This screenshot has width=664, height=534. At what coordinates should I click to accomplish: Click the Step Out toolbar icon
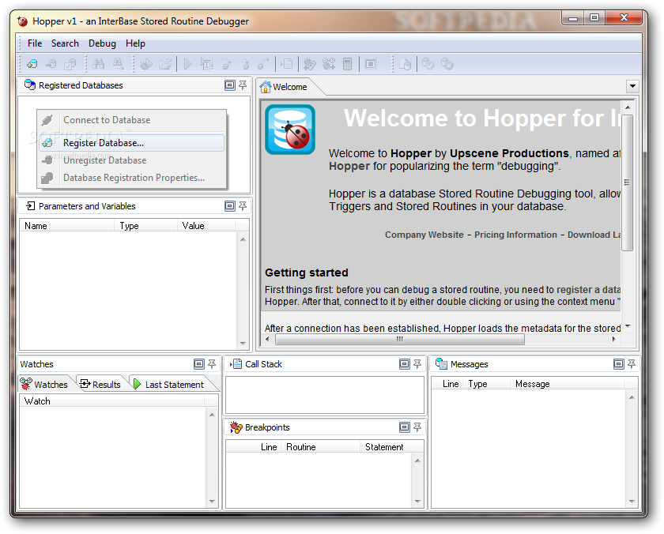(x=264, y=64)
